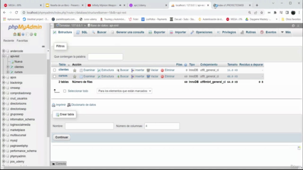Mark clientes table as favorite star
This screenshot has height=170, width=303.
click(x=75, y=70)
